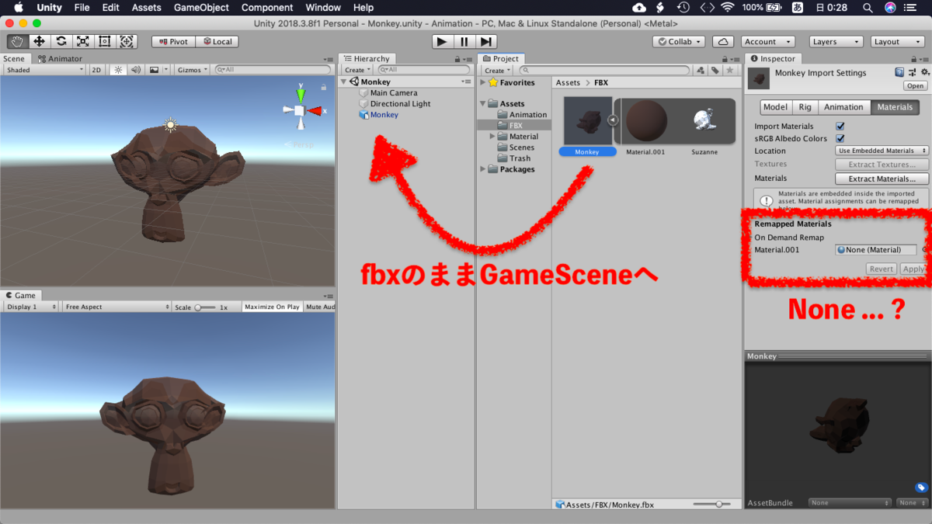Adjust the Game view Scale slider
The height and width of the screenshot is (524, 932).
205,307
